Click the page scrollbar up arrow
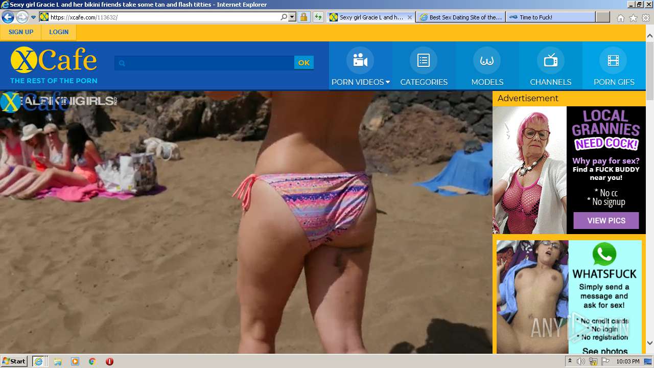Viewport: 654px width, 368px height. 649,35
